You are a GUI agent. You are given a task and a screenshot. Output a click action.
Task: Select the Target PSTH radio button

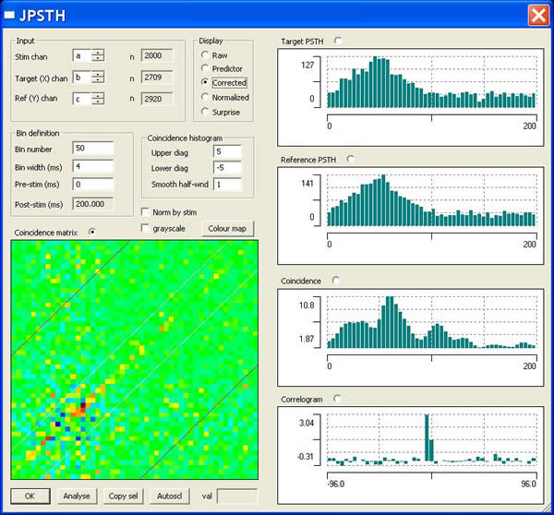[x=337, y=41]
